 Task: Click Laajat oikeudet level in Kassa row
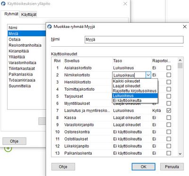[x=127, y=117]
